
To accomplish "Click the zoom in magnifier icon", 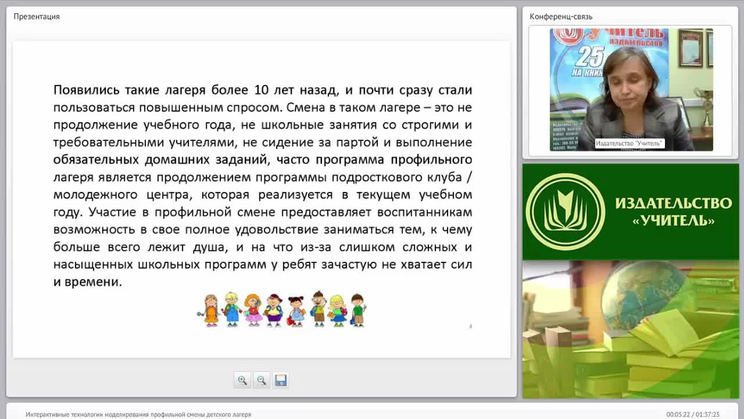I will (242, 380).
